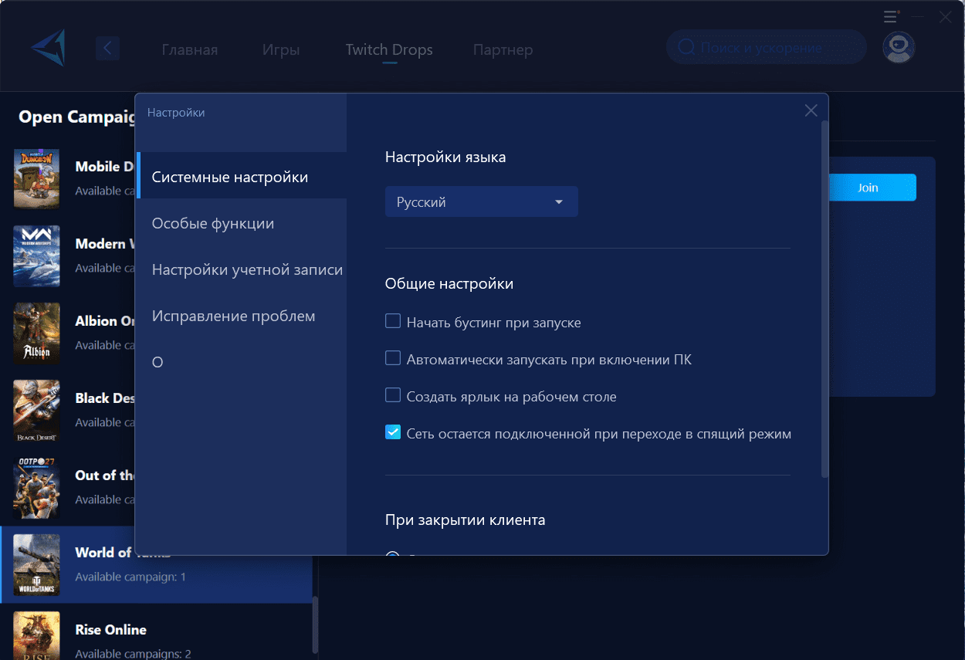Click the app logo in top-left corner
Viewport: 965px width, 660px height.
[x=48, y=48]
